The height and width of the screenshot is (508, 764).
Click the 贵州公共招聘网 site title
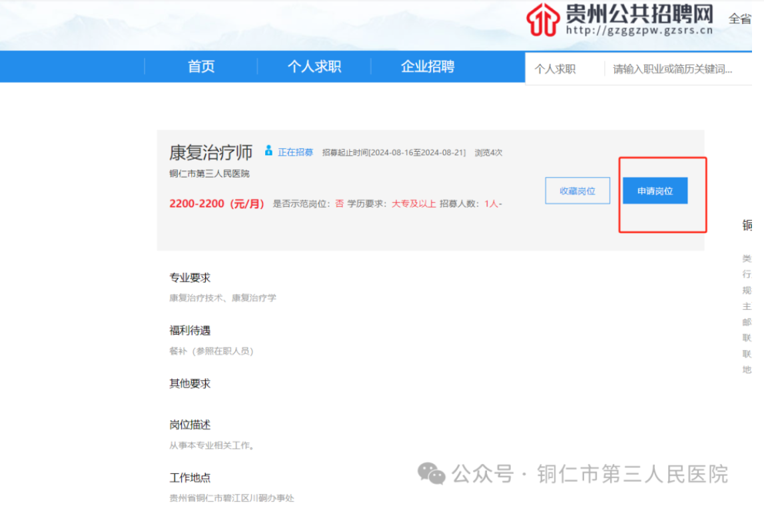639,13
